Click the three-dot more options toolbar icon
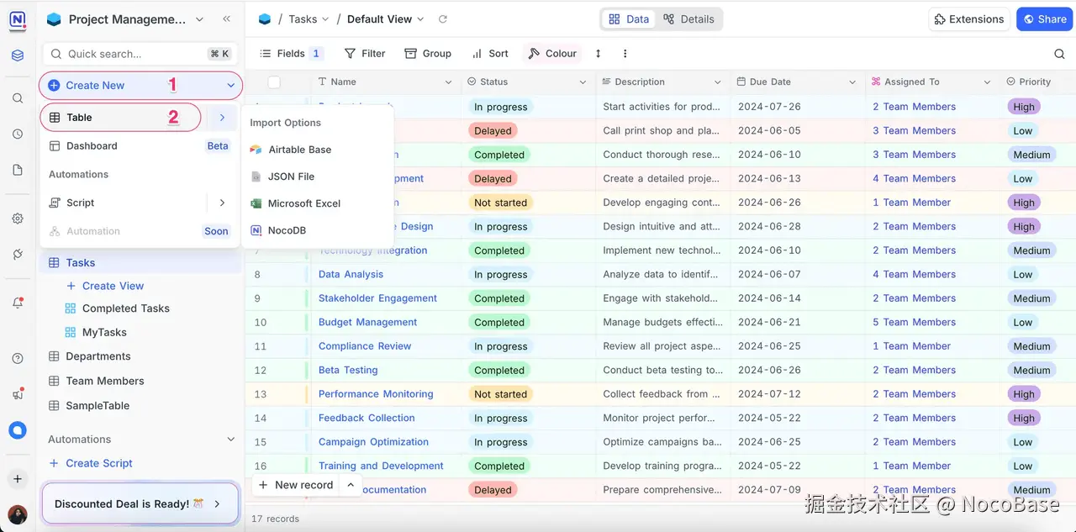Screen dimensions: 1076x532 click(625, 54)
